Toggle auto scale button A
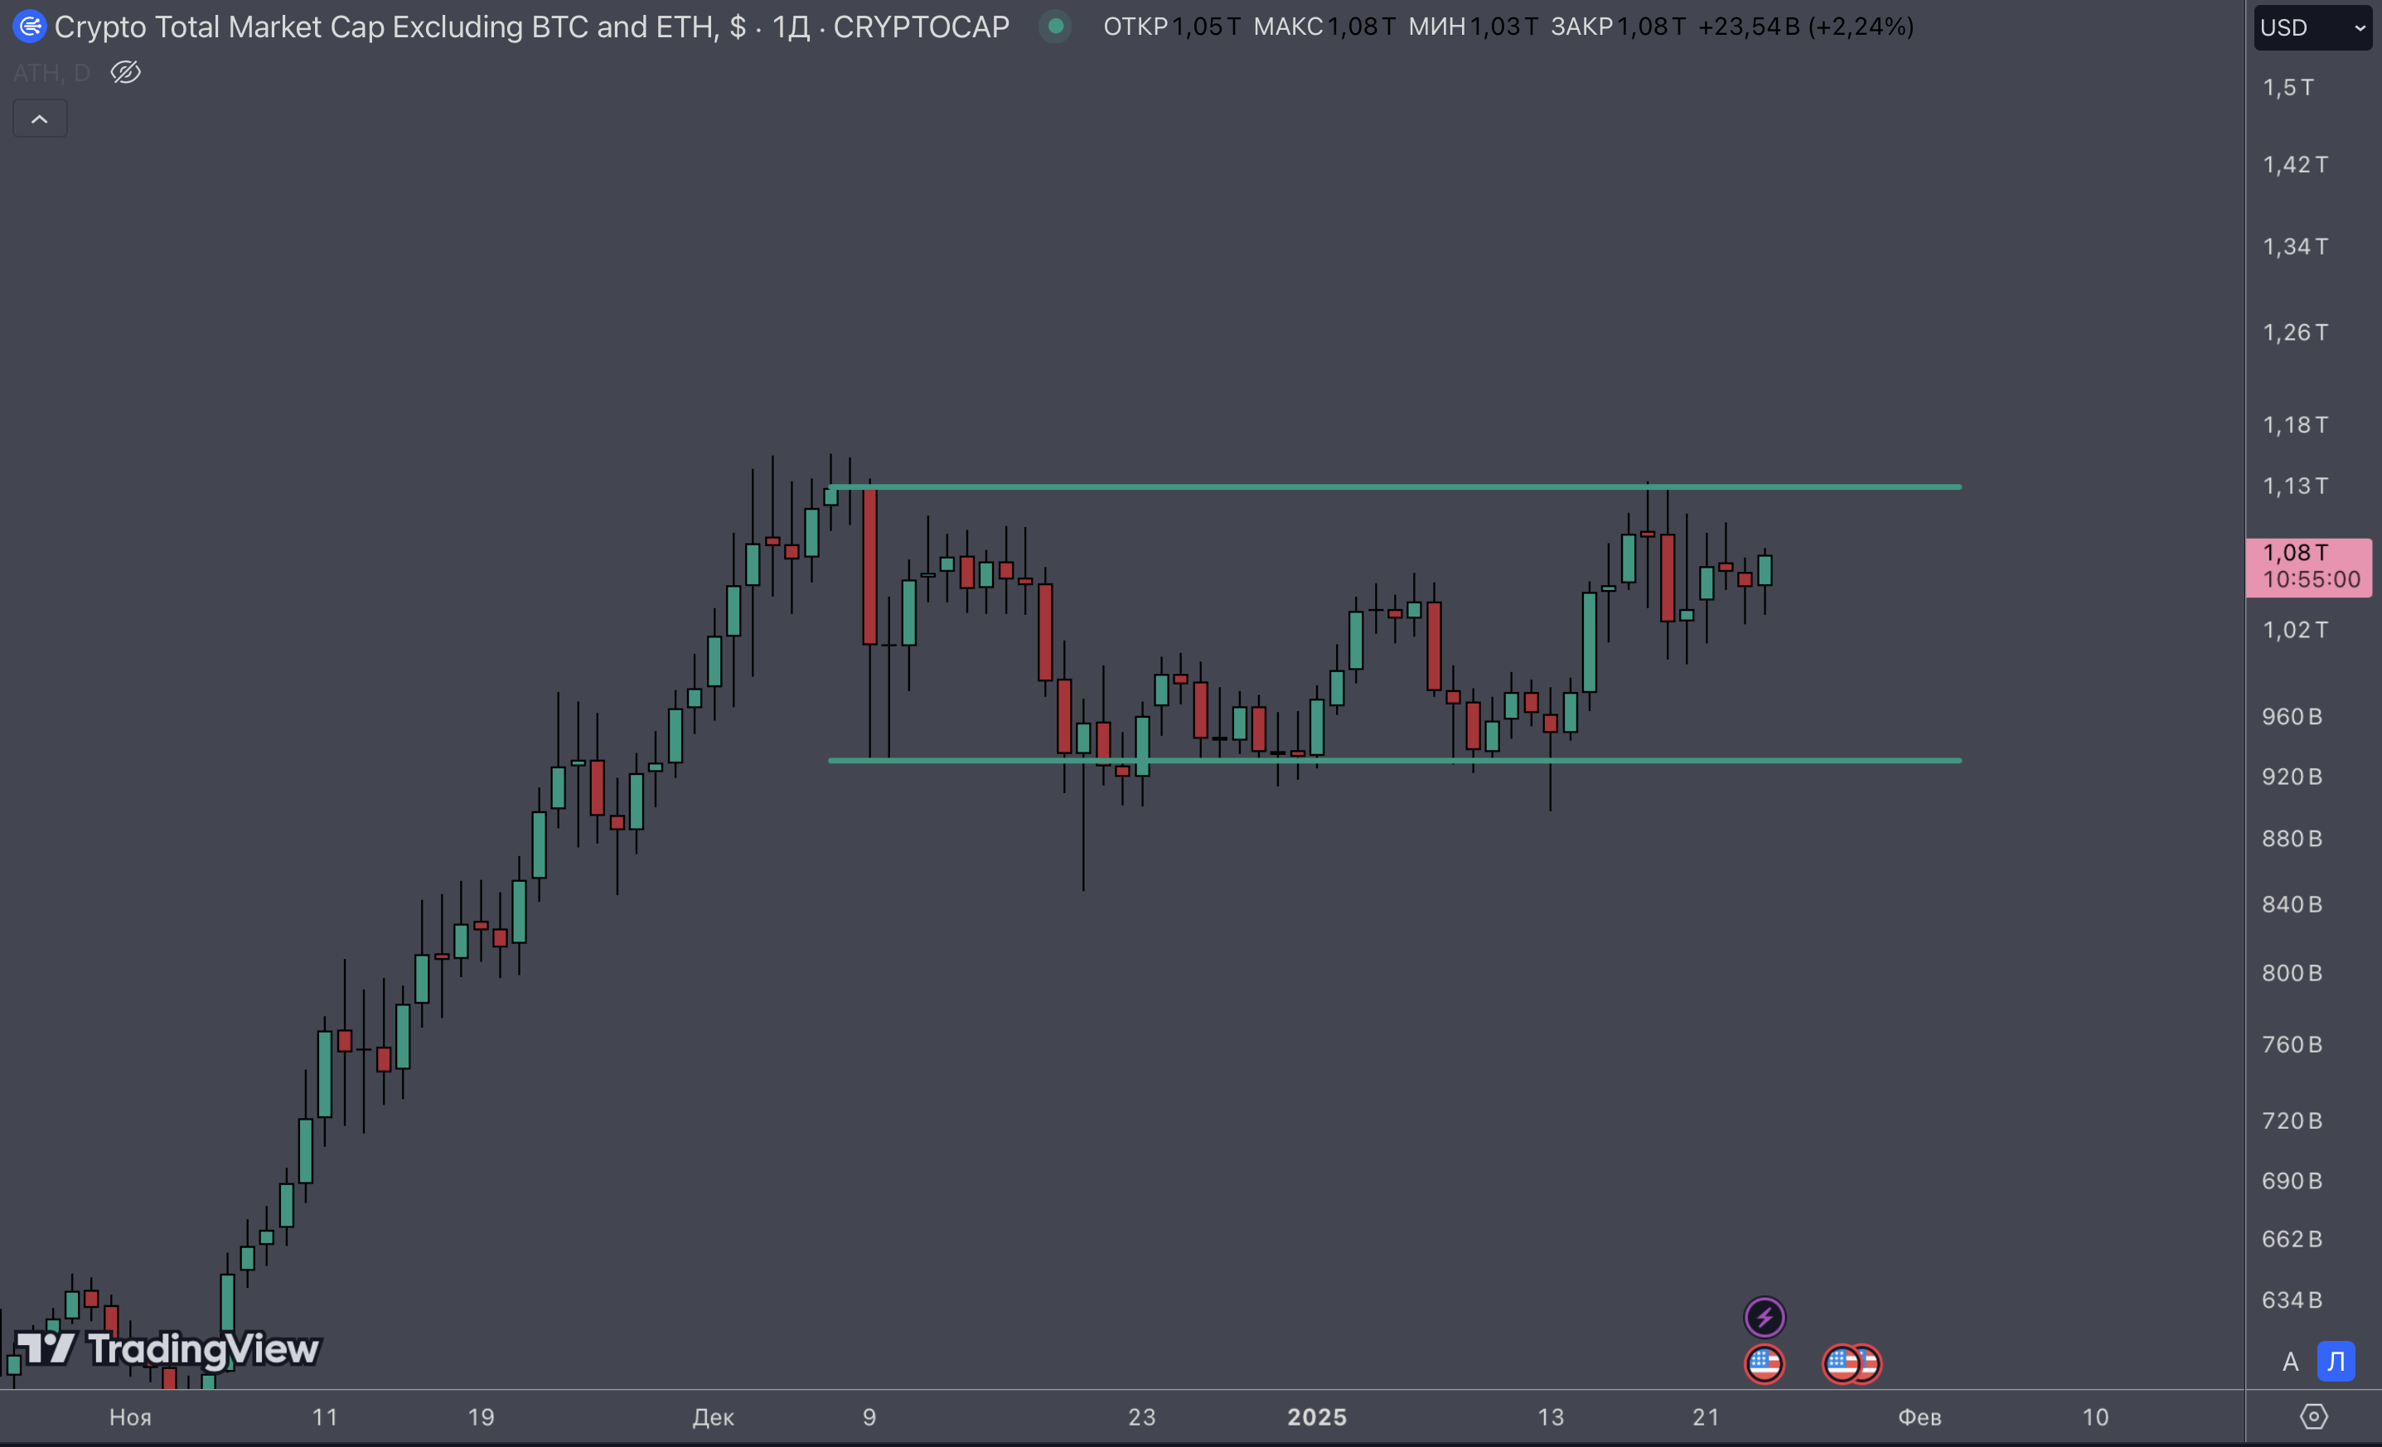2382x1447 pixels. click(x=2290, y=1362)
